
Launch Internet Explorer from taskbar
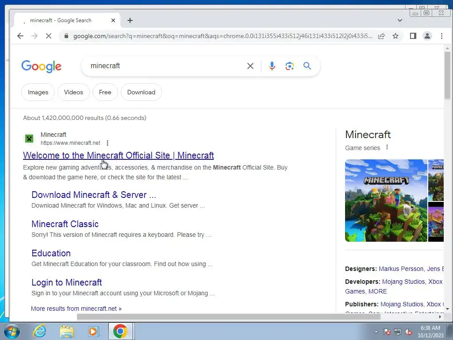[x=39, y=331]
